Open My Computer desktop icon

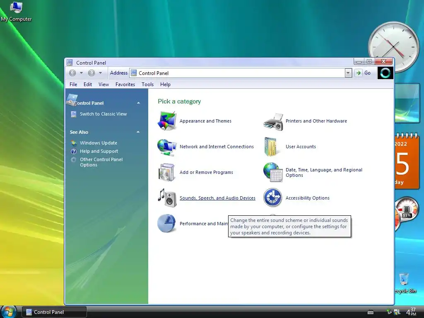click(x=16, y=11)
